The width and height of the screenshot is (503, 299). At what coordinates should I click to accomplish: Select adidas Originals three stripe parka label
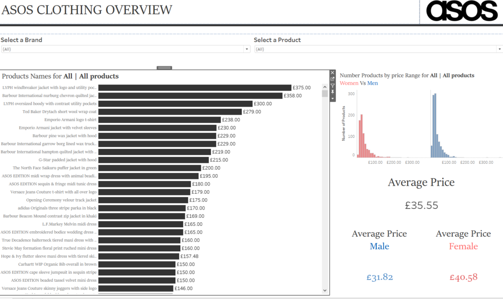[x=57, y=208]
